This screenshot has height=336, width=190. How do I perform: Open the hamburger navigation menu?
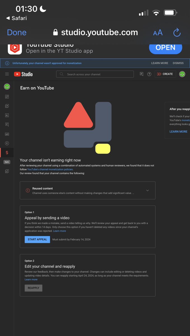(7, 74)
